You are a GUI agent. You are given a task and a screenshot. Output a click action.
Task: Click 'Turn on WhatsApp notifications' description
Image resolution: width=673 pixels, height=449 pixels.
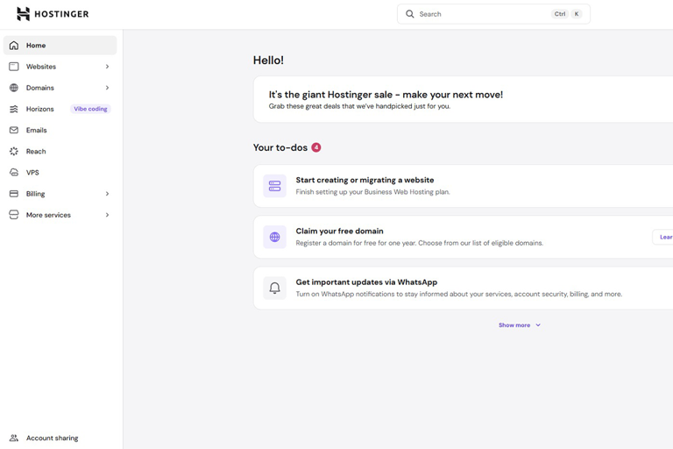click(x=459, y=295)
